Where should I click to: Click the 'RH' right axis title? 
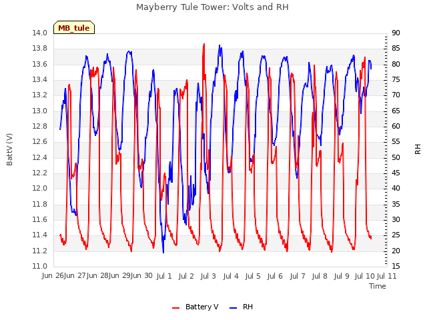point(418,149)
